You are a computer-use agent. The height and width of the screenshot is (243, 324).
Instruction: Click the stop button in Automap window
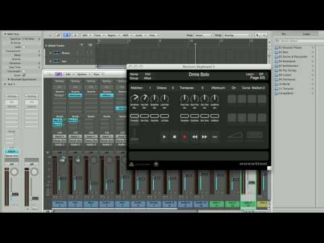click(x=174, y=137)
